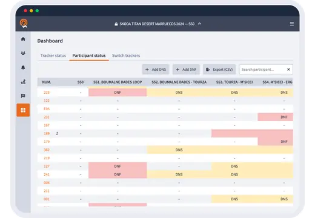Image resolution: width=315 pixels, height=218 pixels.
Task: Open participant number 189
Action: 47,133
